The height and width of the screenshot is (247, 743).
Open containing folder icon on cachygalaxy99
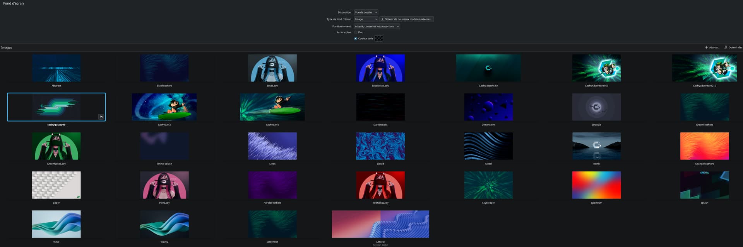coord(101,117)
